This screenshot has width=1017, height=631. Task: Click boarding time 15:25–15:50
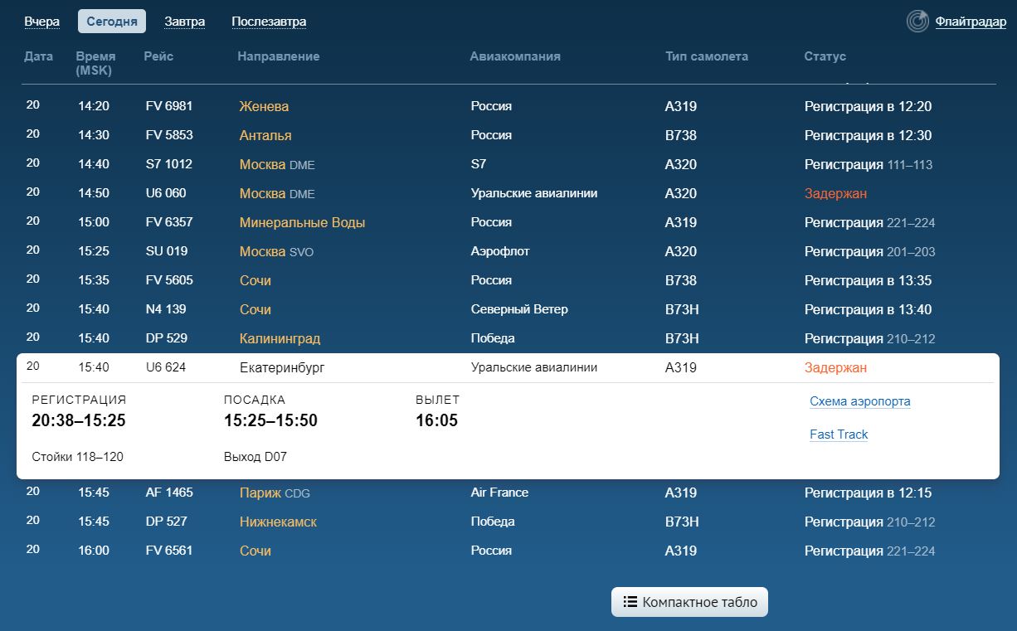point(270,420)
